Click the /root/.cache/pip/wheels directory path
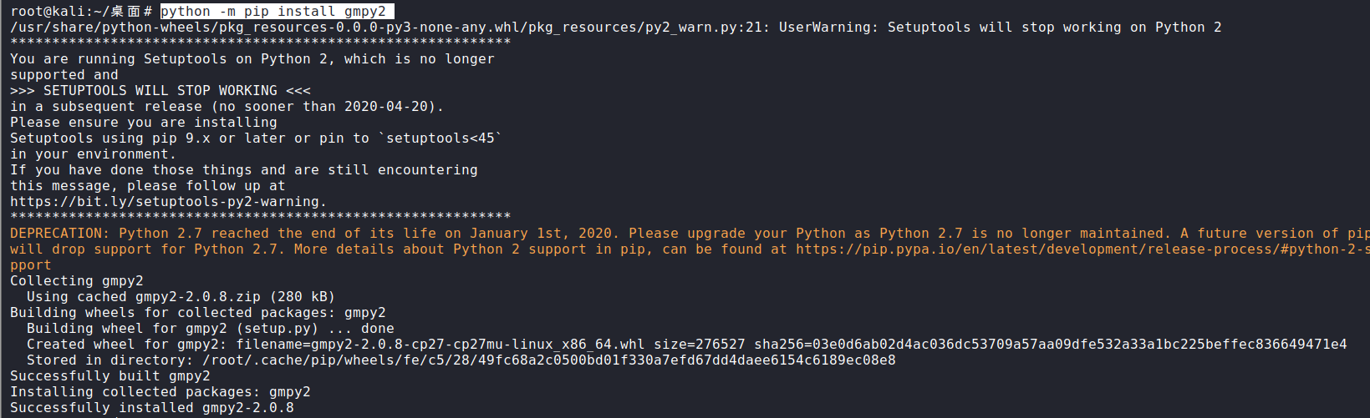The width and height of the screenshot is (1370, 418). tap(549, 360)
